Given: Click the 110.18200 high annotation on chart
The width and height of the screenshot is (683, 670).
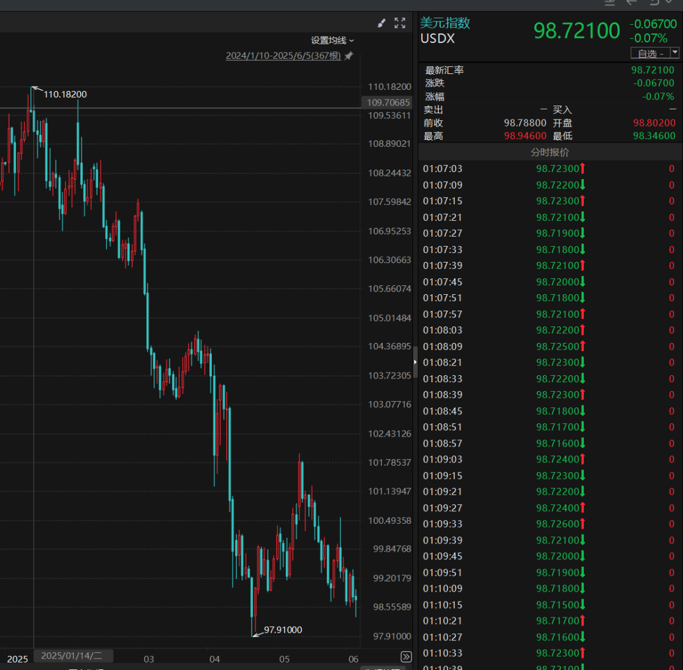Looking at the screenshot, I should pyautogui.click(x=65, y=94).
